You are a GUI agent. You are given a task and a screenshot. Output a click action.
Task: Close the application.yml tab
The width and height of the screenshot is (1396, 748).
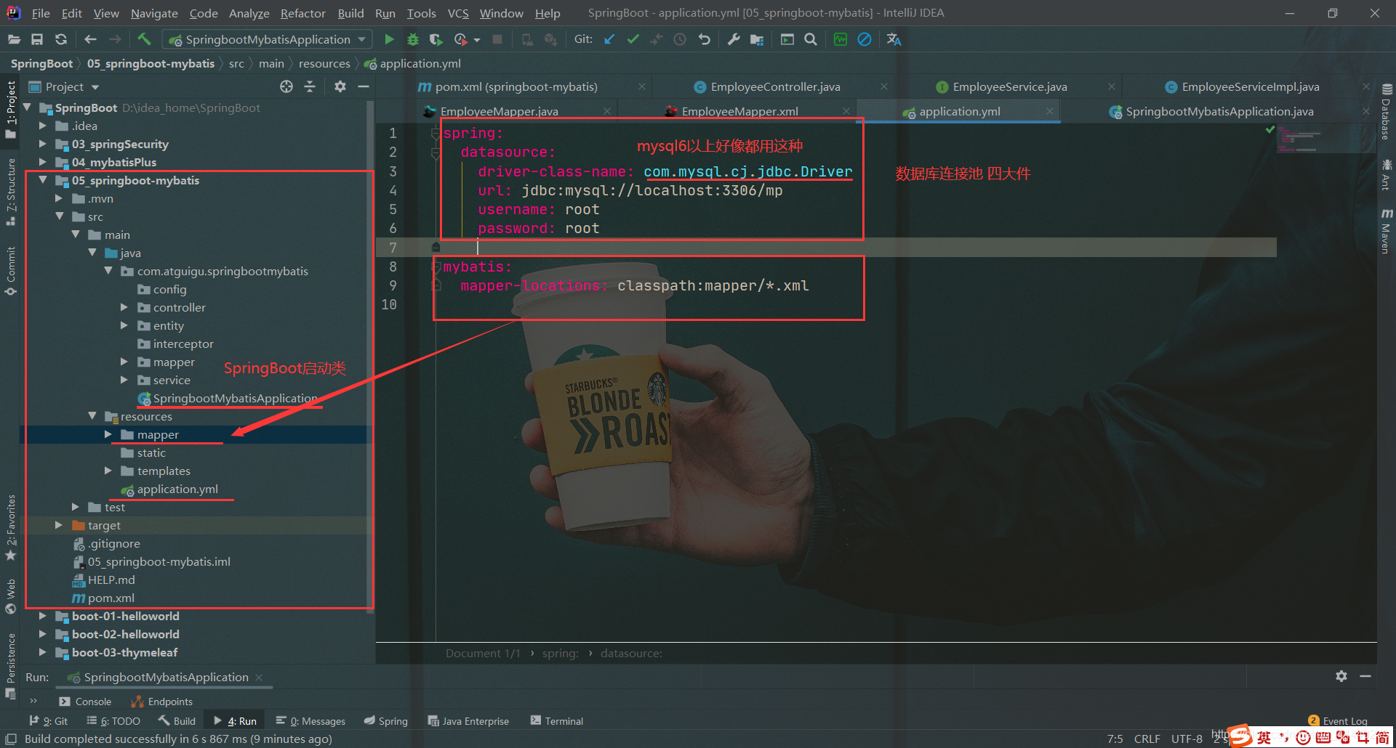[1050, 111]
